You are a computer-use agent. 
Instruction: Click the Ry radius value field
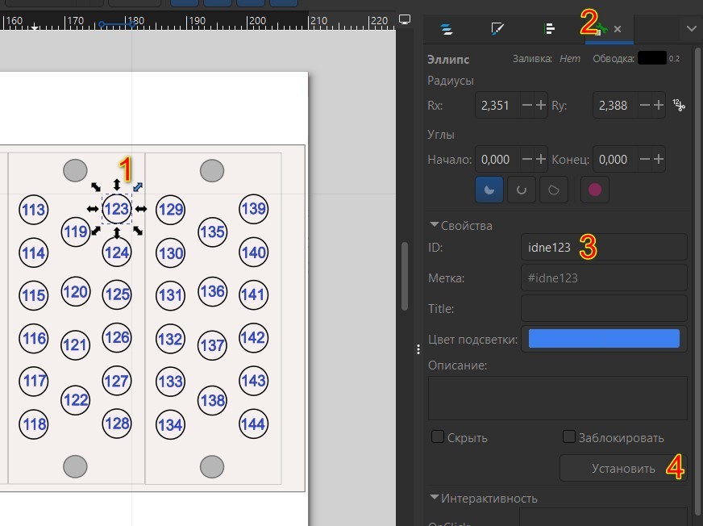pos(615,106)
